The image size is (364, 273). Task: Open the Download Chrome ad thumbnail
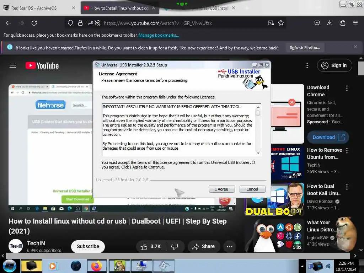point(287,113)
